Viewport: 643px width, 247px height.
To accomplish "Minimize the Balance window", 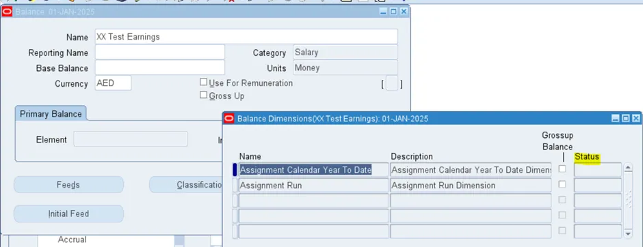I will 383,12.
